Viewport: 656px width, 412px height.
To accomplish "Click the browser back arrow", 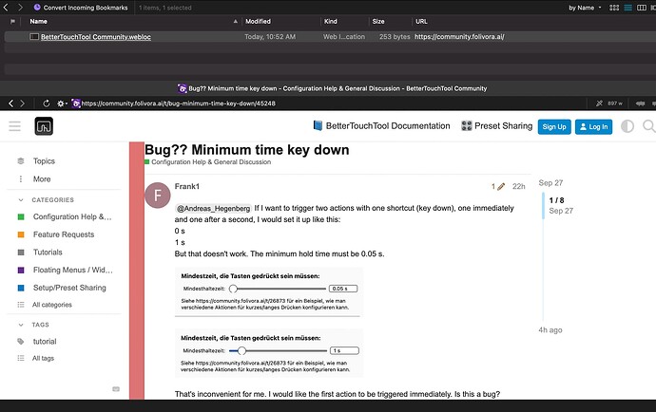I will point(10,103).
